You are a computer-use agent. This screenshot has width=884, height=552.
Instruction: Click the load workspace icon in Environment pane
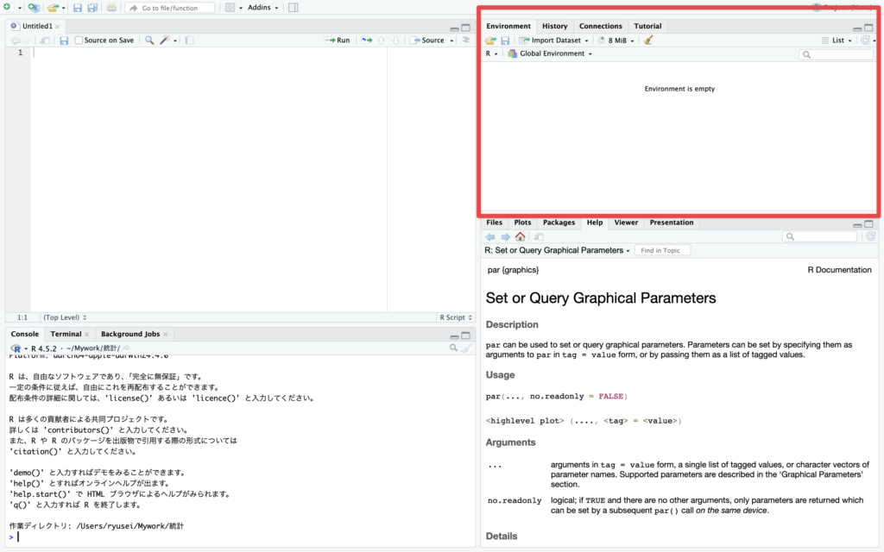click(490, 41)
